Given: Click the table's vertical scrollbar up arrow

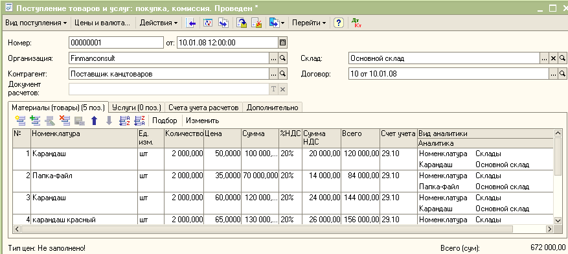Looking at the screenshot, I should pyautogui.click(x=558, y=133).
